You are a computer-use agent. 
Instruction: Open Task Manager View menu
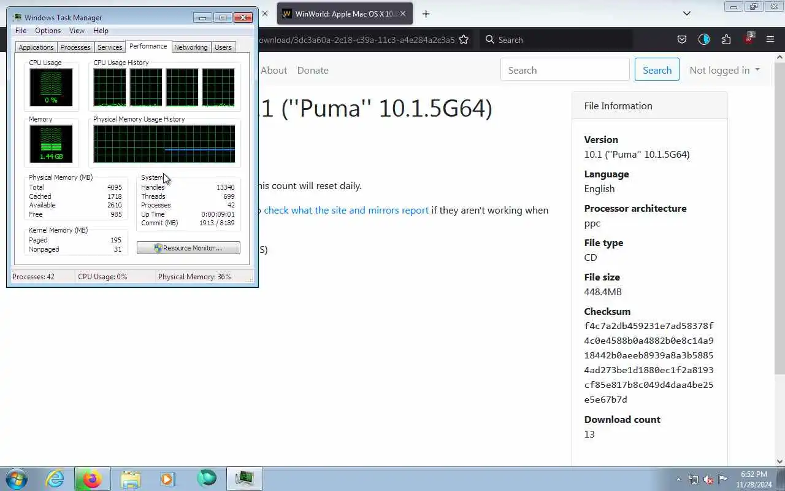(x=77, y=31)
